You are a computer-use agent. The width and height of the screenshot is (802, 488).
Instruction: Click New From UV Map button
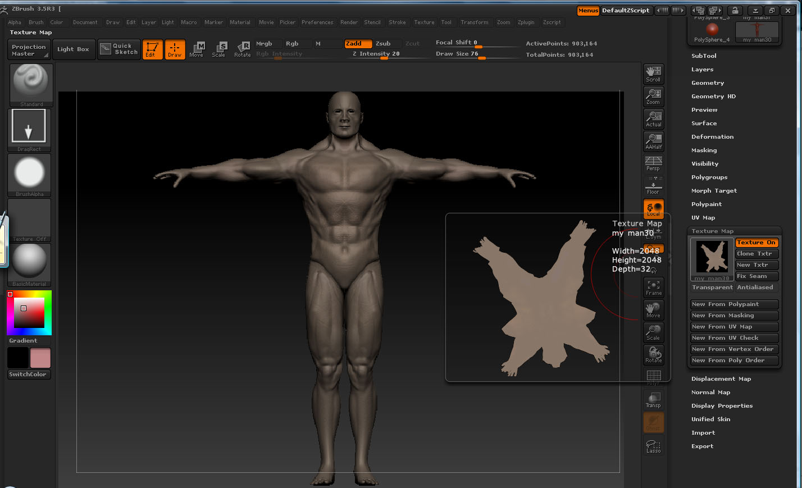click(x=733, y=327)
